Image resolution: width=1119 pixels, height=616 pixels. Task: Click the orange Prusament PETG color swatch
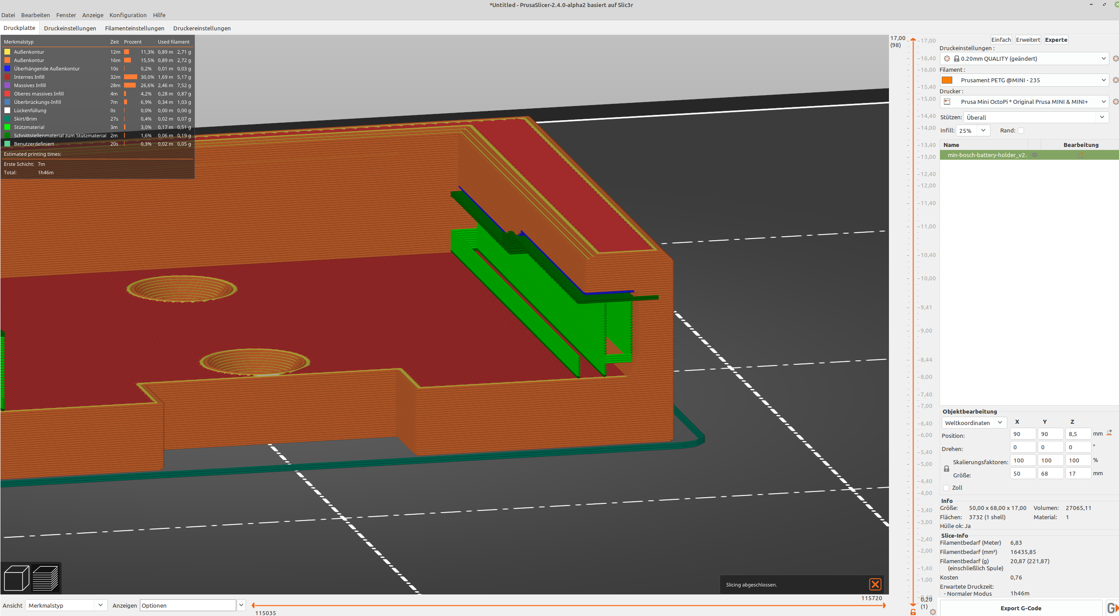[x=947, y=80]
